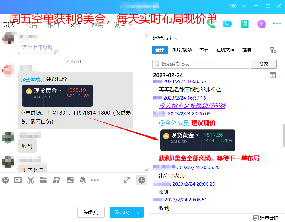Open the dropdown arrow next to 举报
Screen dimensions: 285x222
(244, 6)
